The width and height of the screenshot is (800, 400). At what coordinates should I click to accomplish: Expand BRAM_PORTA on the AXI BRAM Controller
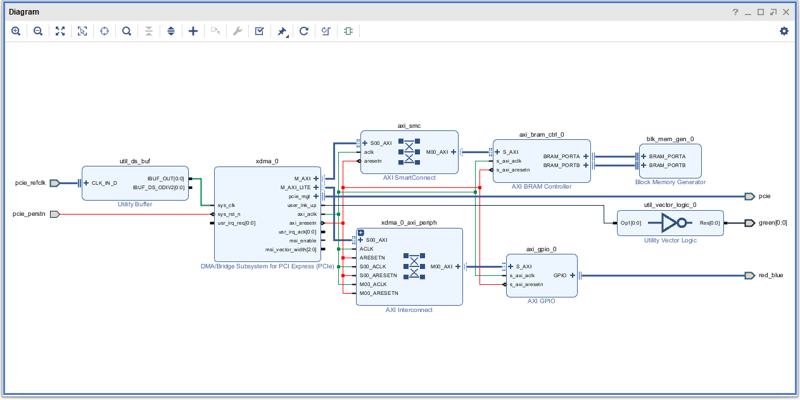(586, 156)
